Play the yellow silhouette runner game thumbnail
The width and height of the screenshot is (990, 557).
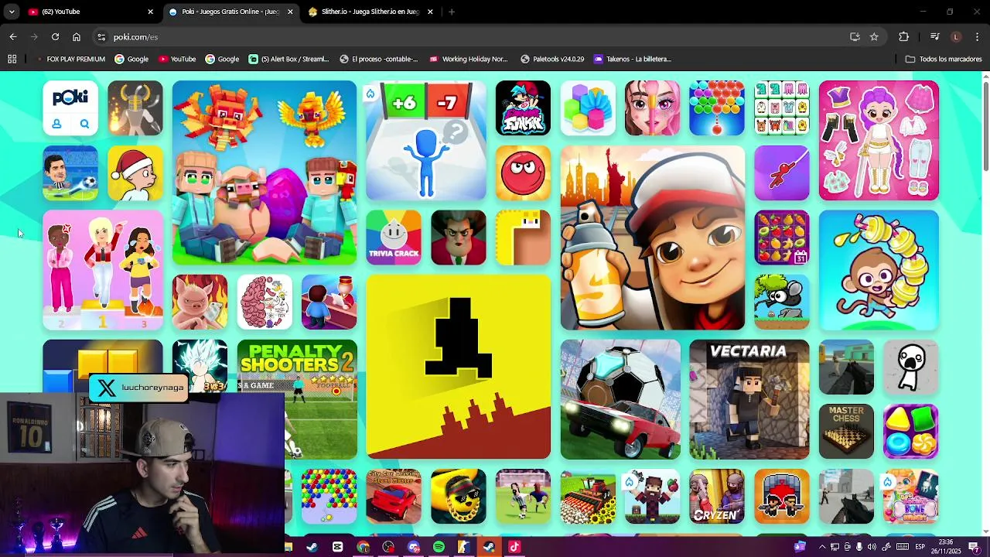click(x=459, y=367)
